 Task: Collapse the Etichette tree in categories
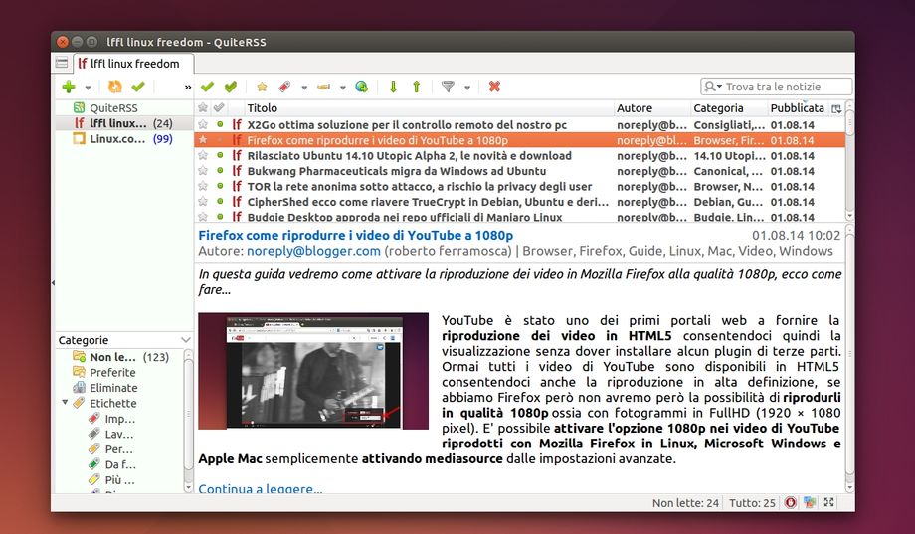[x=65, y=403]
